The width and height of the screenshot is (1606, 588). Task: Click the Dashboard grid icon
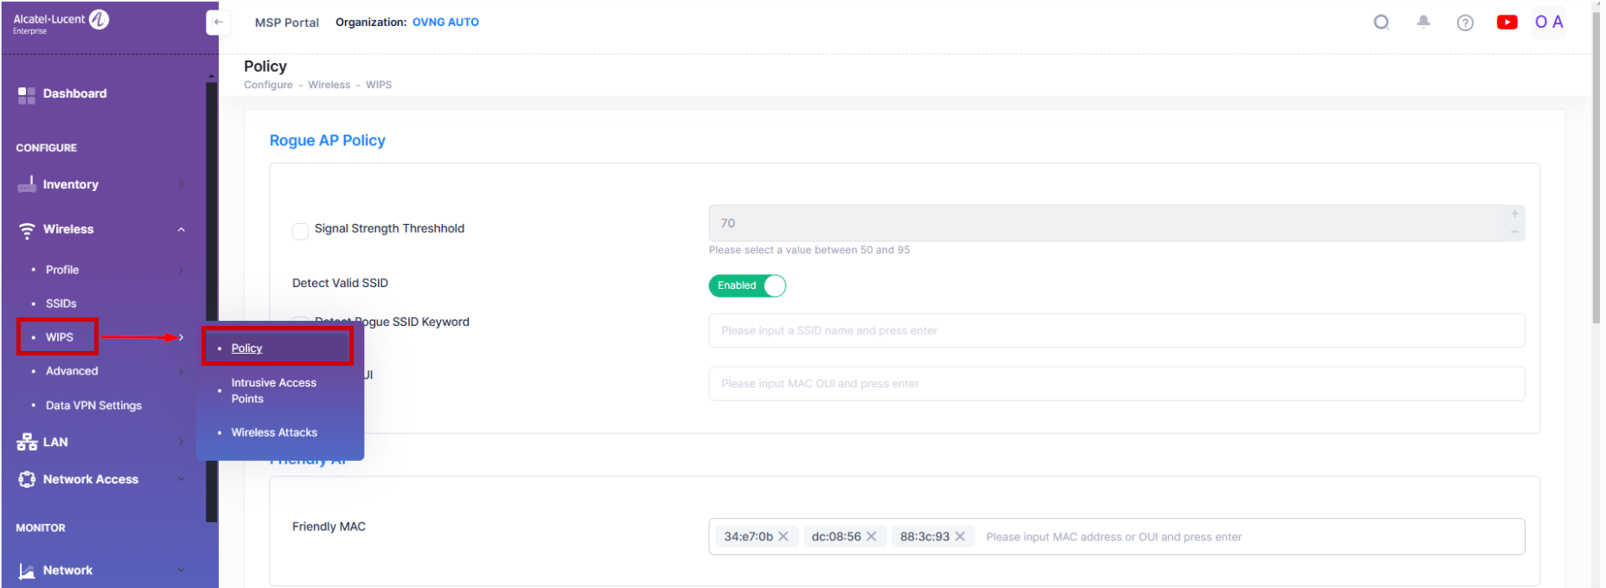pyautogui.click(x=26, y=94)
